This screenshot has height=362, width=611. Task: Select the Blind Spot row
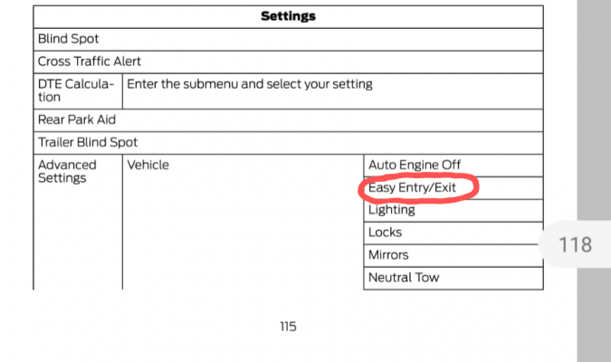point(288,39)
